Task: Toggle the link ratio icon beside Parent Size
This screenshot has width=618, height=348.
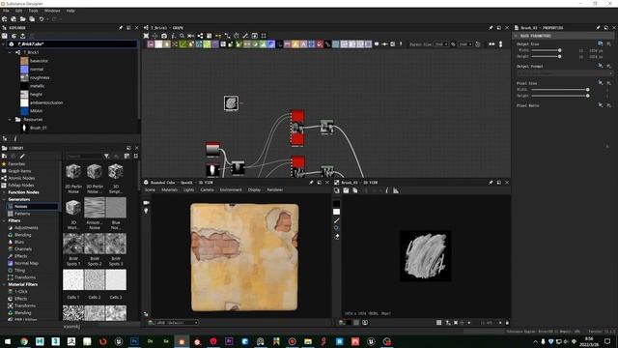Action: 453,44
